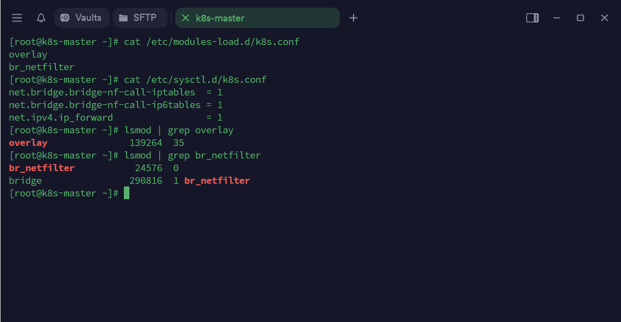This screenshot has height=322, width=621.
Task: Switch to the Vaults tab
Action: pos(82,18)
